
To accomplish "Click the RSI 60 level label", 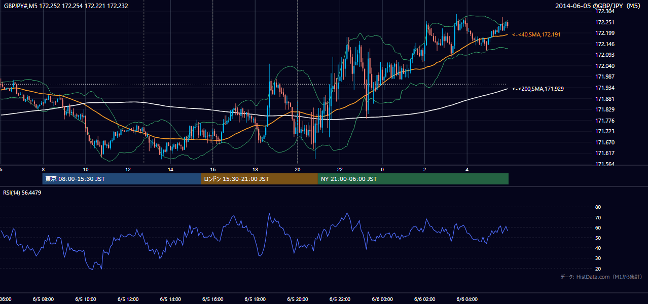I will point(598,227).
